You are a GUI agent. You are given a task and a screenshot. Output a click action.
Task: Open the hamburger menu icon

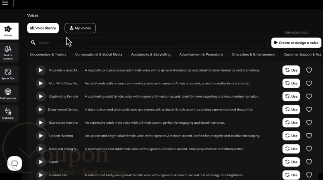pos(5,3)
